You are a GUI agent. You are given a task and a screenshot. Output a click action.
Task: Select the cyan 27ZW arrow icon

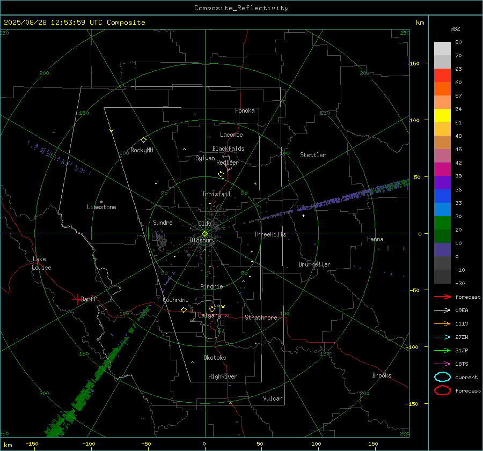point(442,337)
